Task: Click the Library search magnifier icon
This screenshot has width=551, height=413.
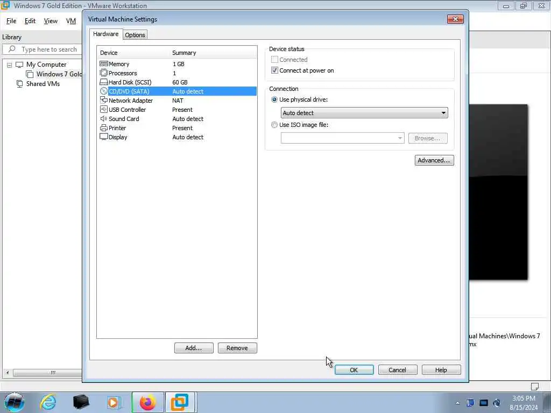Action: click(12, 49)
